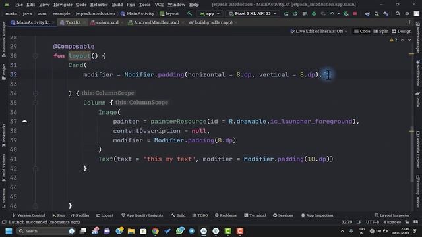The image size is (422, 237).
Task: Open the Navigate menu
Action: pyautogui.click(x=63, y=5)
